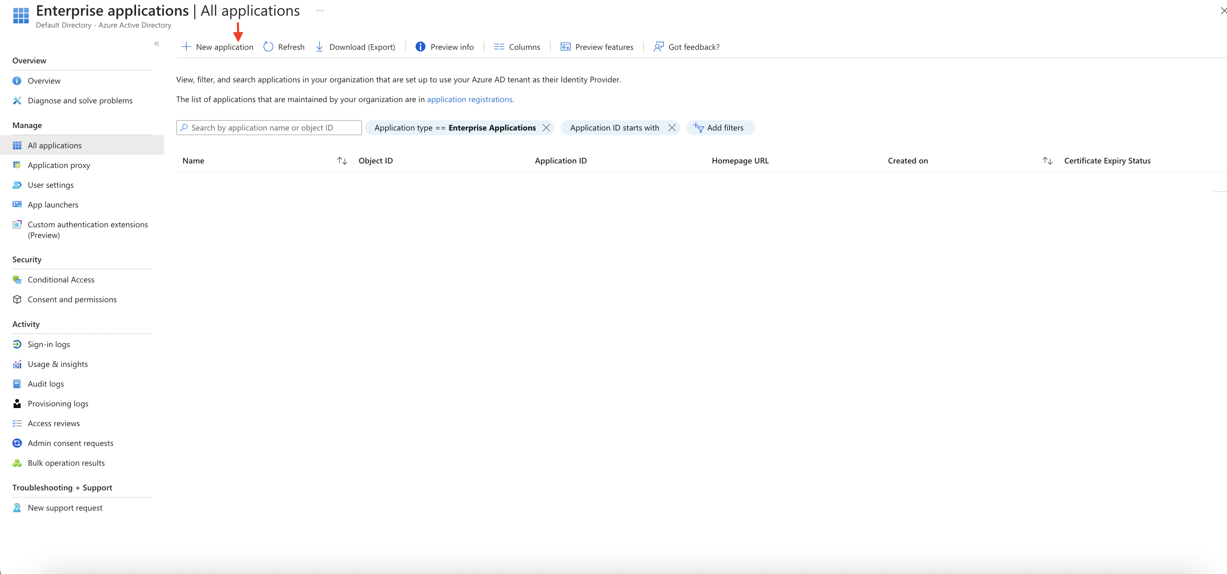This screenshot has width=1227, height=574.
Task: Click the All applications grid icon in sidebar
Action: (17, 145)
